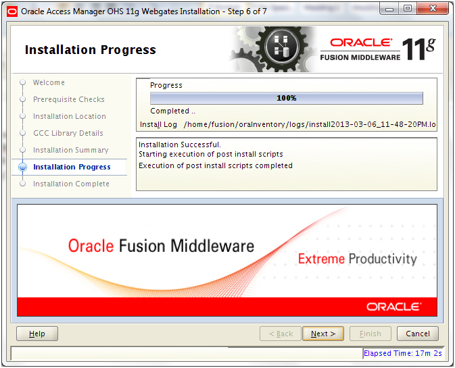Click 'Starting execution of post install scripts' line

coord(211,154)
